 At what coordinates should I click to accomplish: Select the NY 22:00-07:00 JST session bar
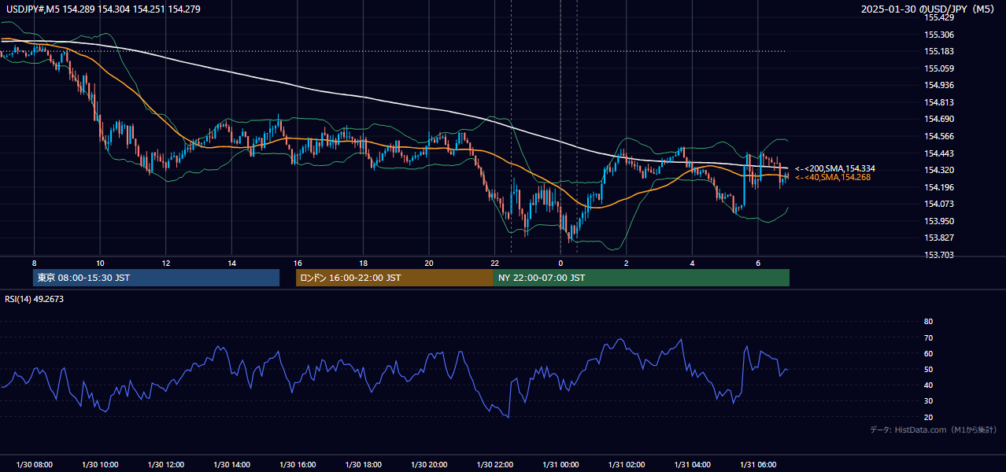click(642, 278)
